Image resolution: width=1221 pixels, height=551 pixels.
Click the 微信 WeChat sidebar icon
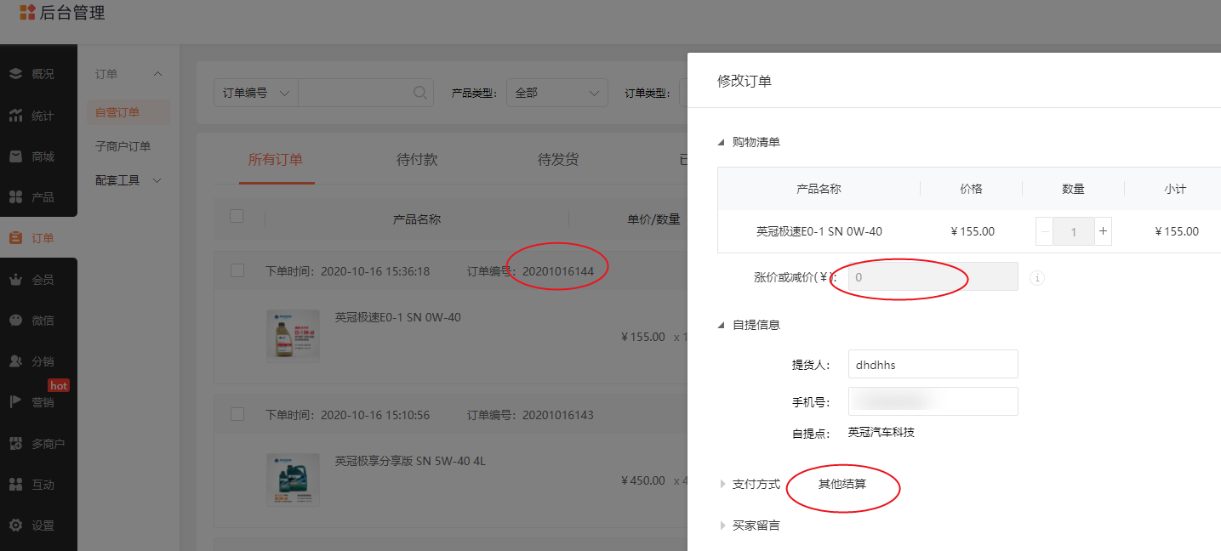16,321
